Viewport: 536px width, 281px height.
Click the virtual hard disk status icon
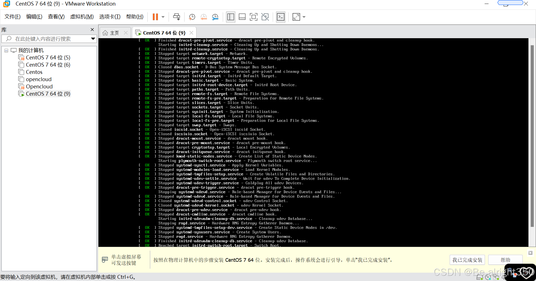pos(480,277)
